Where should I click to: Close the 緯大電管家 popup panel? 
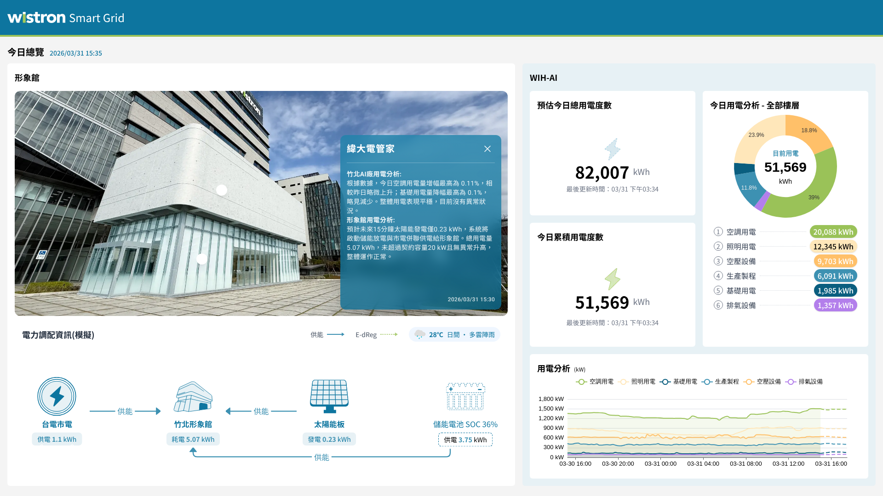(487, 149)
